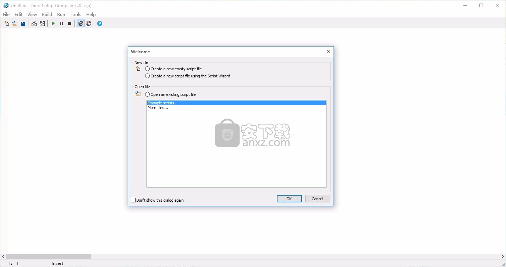
Task: Open the Build menu
Action: (x=47, y=15)
